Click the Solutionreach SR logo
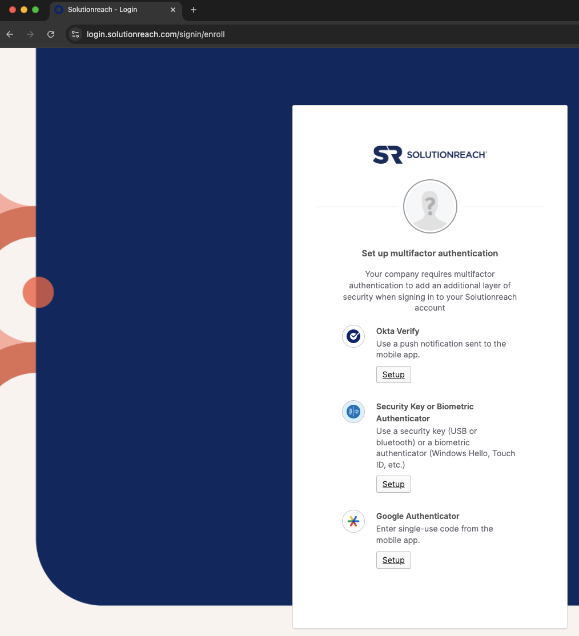 point(430,154)
